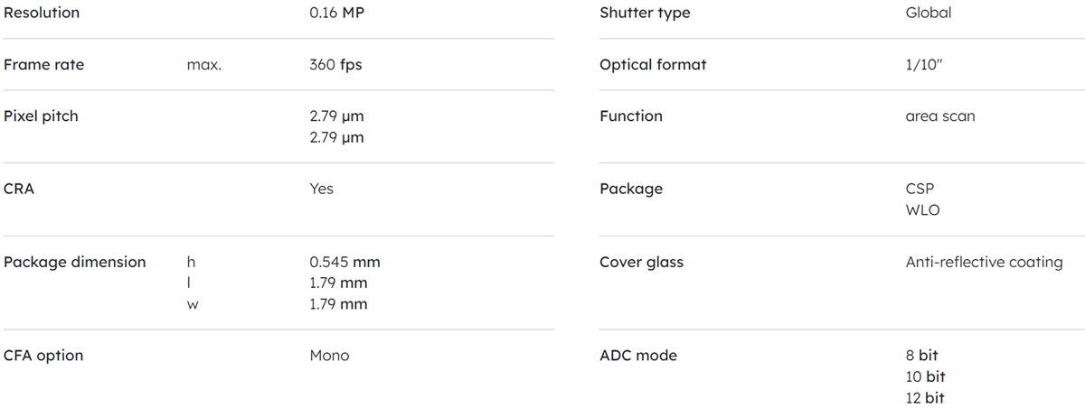Select the 360 fps value
Image resolution: width=1085 pixels, height=408 pixels.
(335, 65)
